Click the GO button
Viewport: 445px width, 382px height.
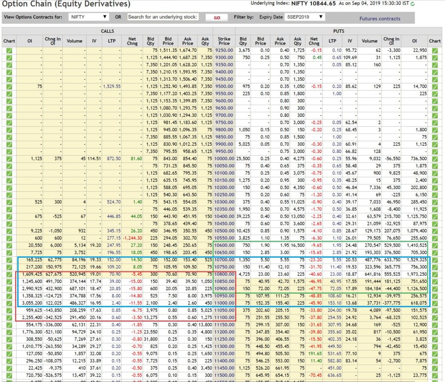pyautogui.click(x=217, y=18)
